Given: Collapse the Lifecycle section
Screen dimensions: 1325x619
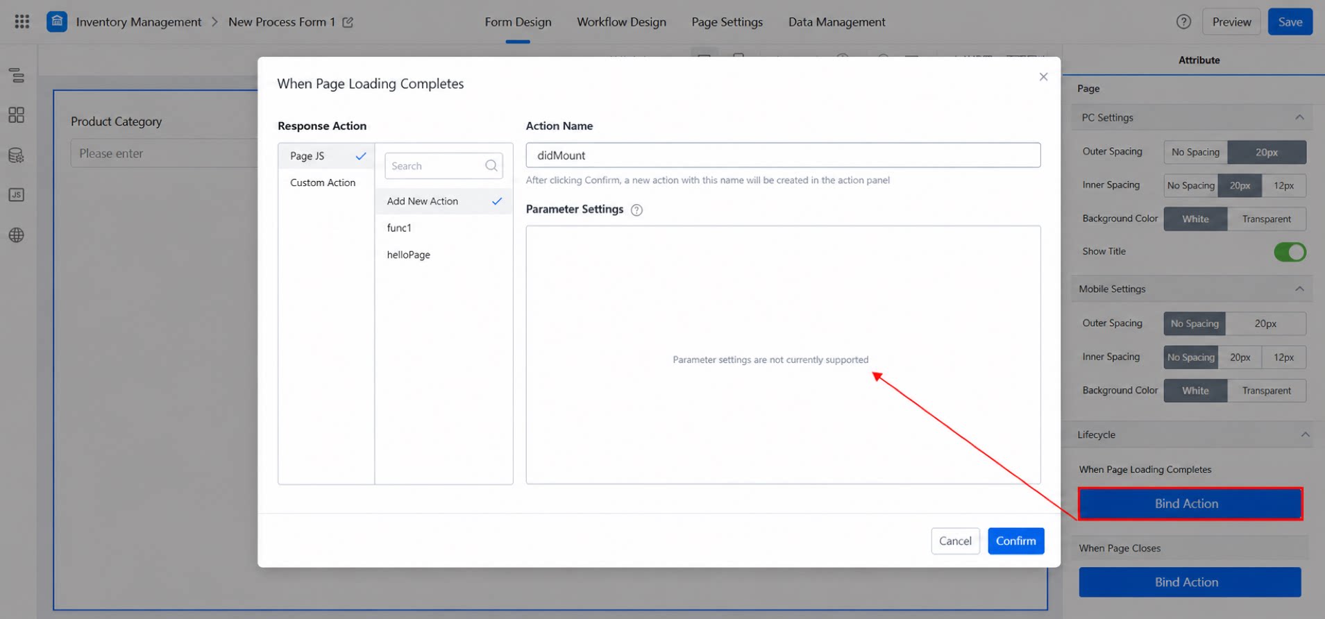Looking at the screenshot, I should tap(1305, 434).
